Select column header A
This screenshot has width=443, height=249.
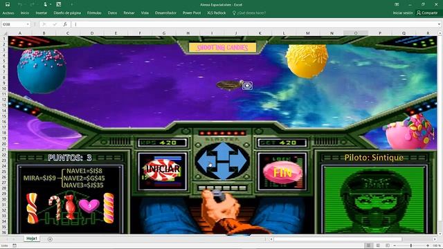click(20, 33)
